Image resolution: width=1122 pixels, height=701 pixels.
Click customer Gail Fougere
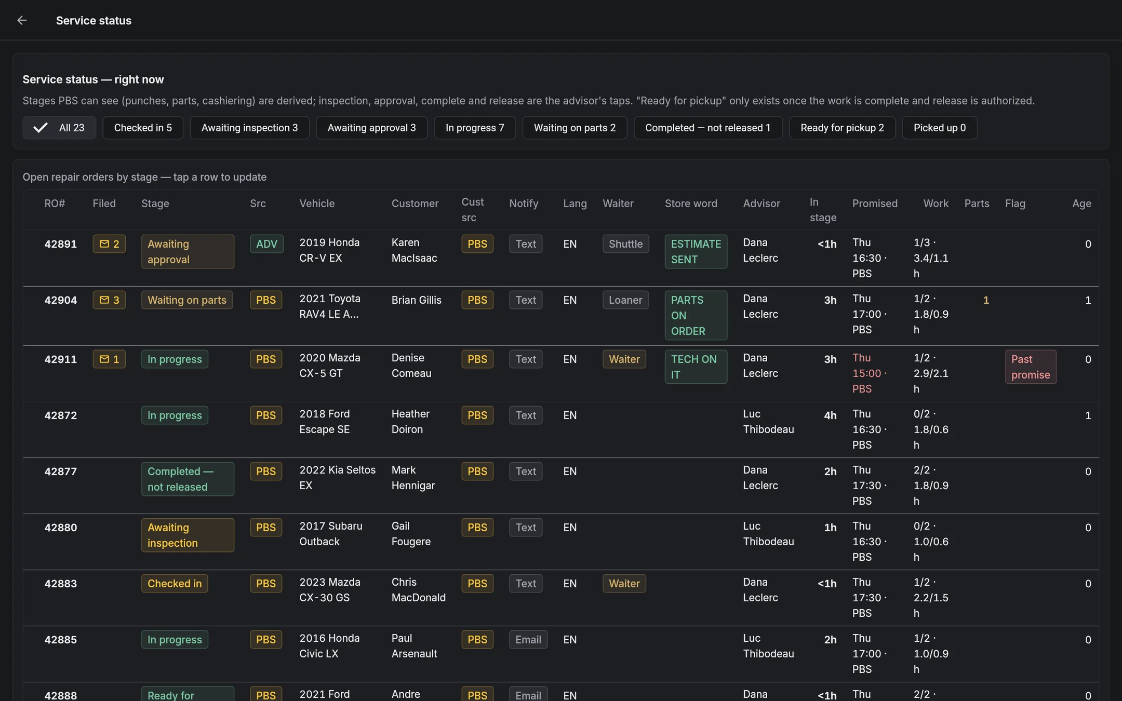point(411,534)
